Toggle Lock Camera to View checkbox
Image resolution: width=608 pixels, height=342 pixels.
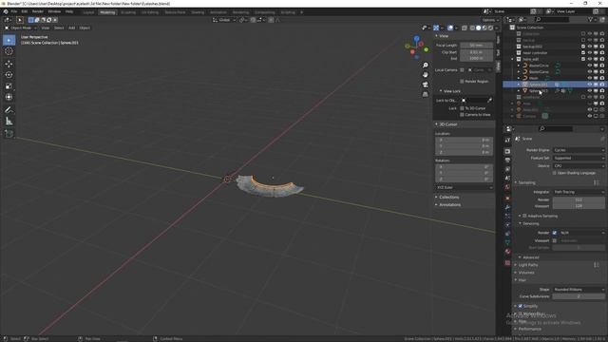[x=462, y=115]
